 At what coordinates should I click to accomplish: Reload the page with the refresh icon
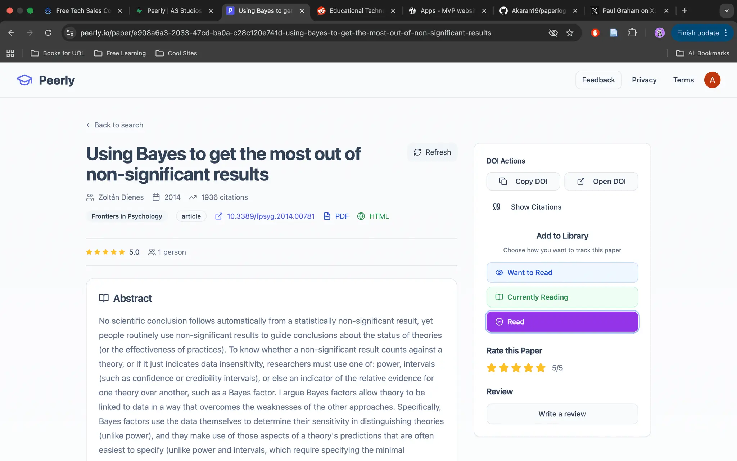pyautogui.click(x=48, y=33)
